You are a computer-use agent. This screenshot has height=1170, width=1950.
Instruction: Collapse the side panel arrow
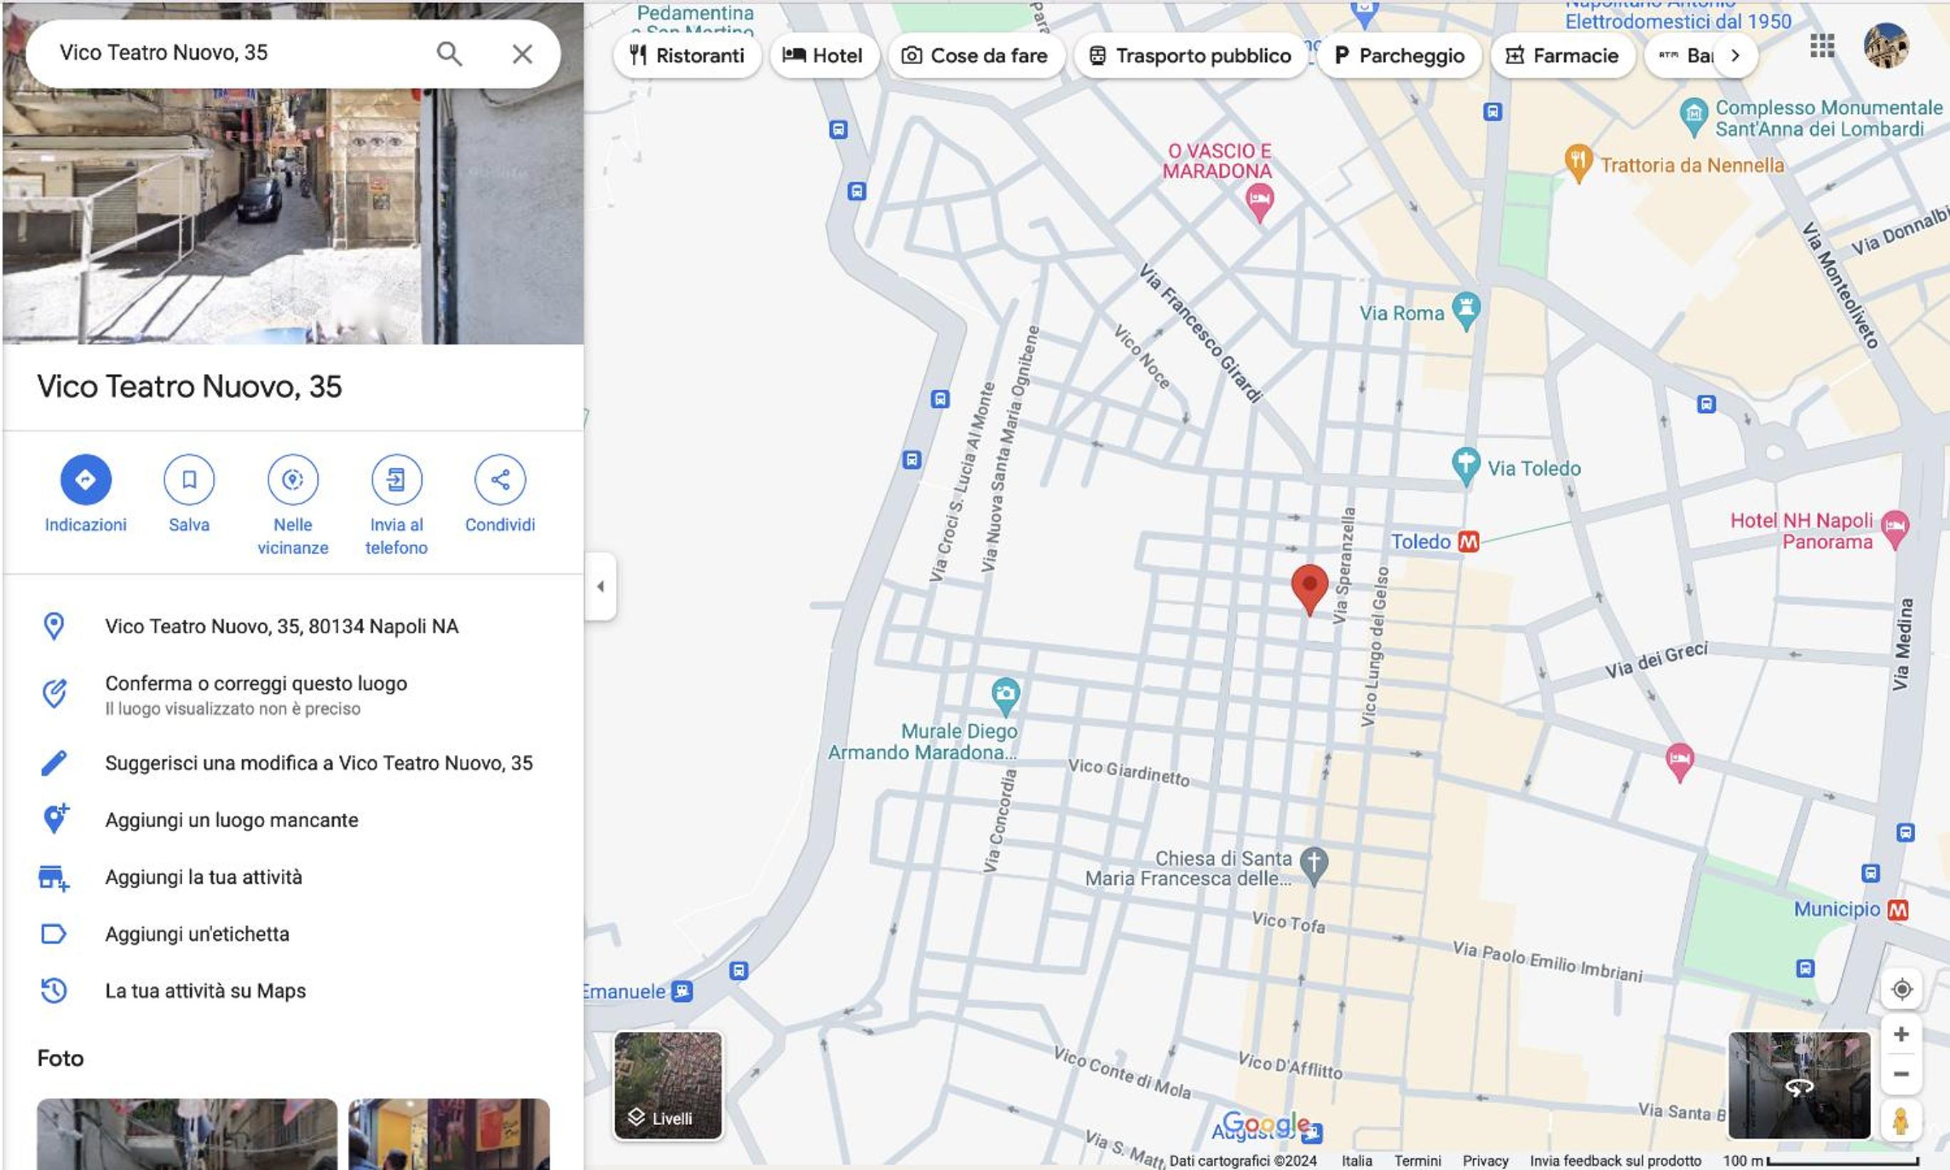(601, 587)
